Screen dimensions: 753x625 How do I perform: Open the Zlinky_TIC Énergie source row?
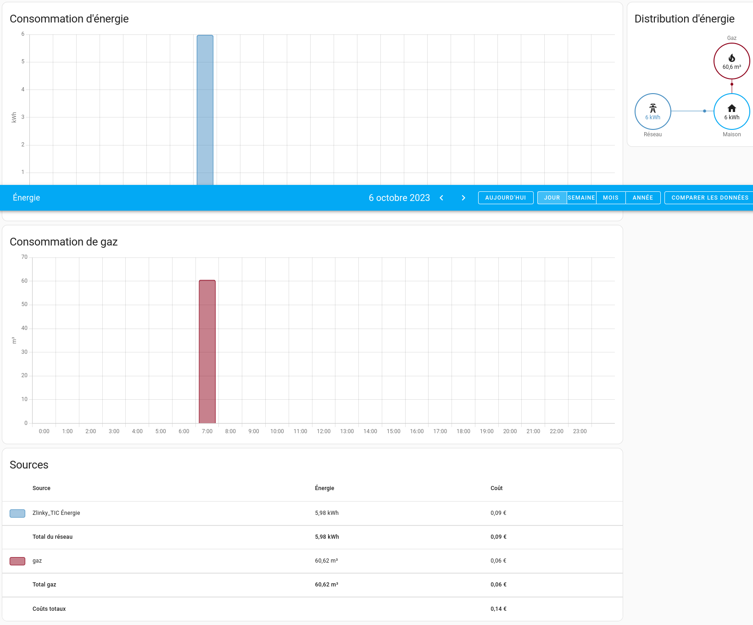(56, 513)
